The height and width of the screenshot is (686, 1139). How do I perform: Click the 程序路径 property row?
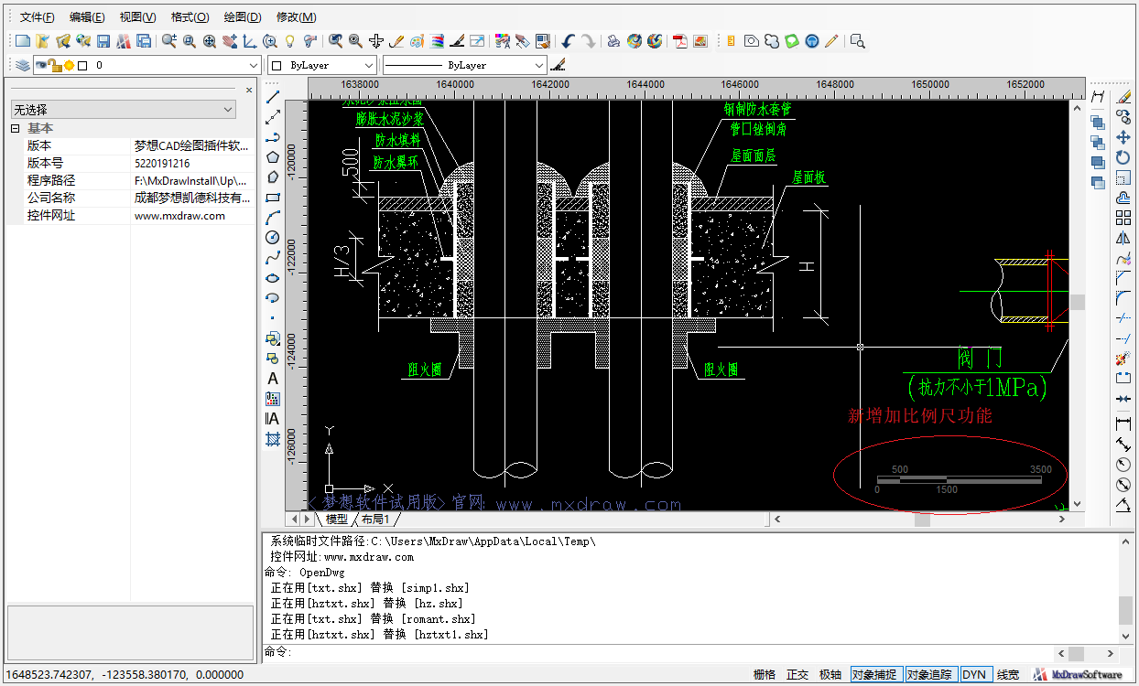[x=130, y=181]
